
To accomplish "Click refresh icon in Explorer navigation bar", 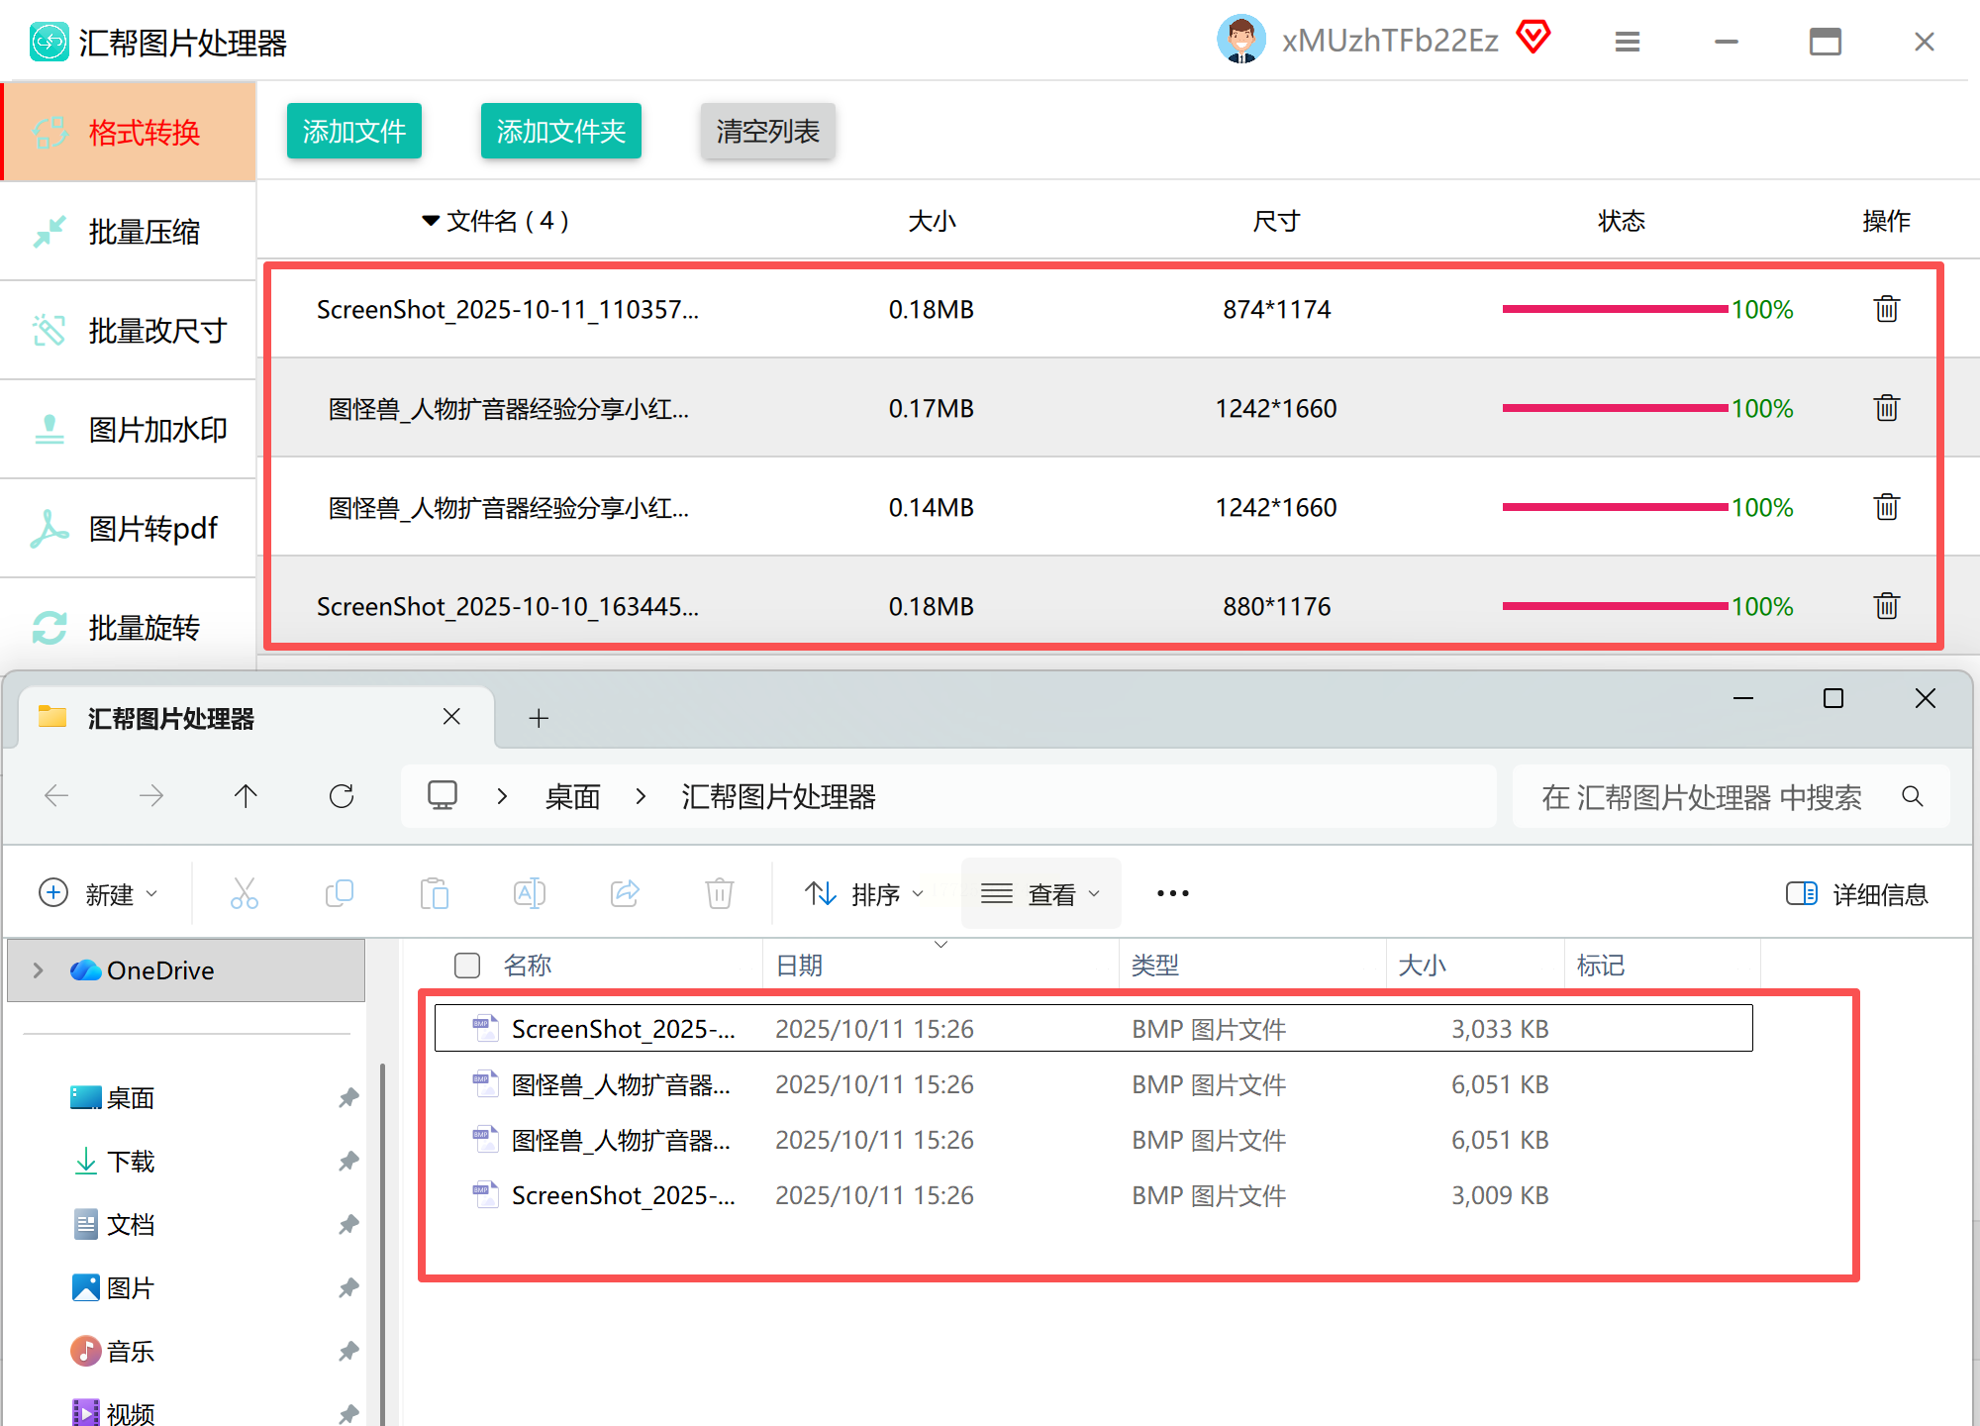I will click(342, 796).
